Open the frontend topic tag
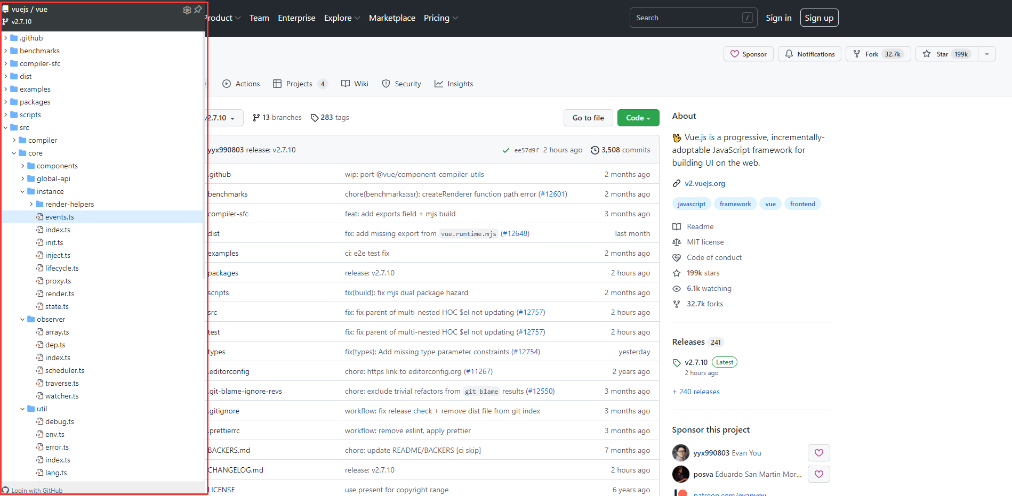 point(802,204)
